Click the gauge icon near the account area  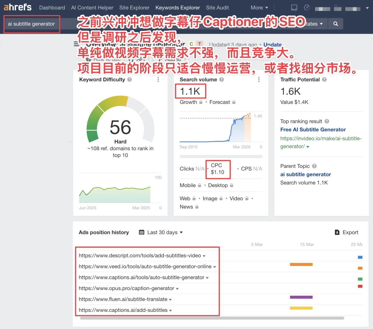[x=307, y=7]
